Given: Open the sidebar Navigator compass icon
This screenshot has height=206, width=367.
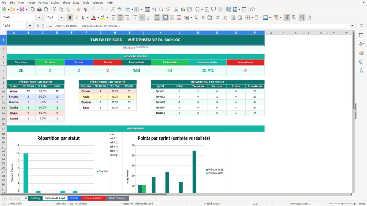Looking at the screenshot, I should coord(361,62).
